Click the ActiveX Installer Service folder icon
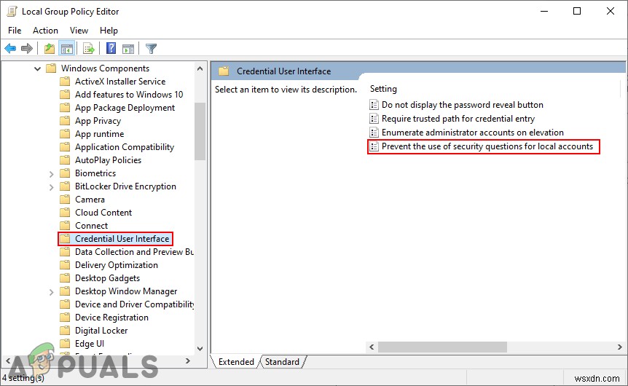The image size is (628, 386). [65, 82]
